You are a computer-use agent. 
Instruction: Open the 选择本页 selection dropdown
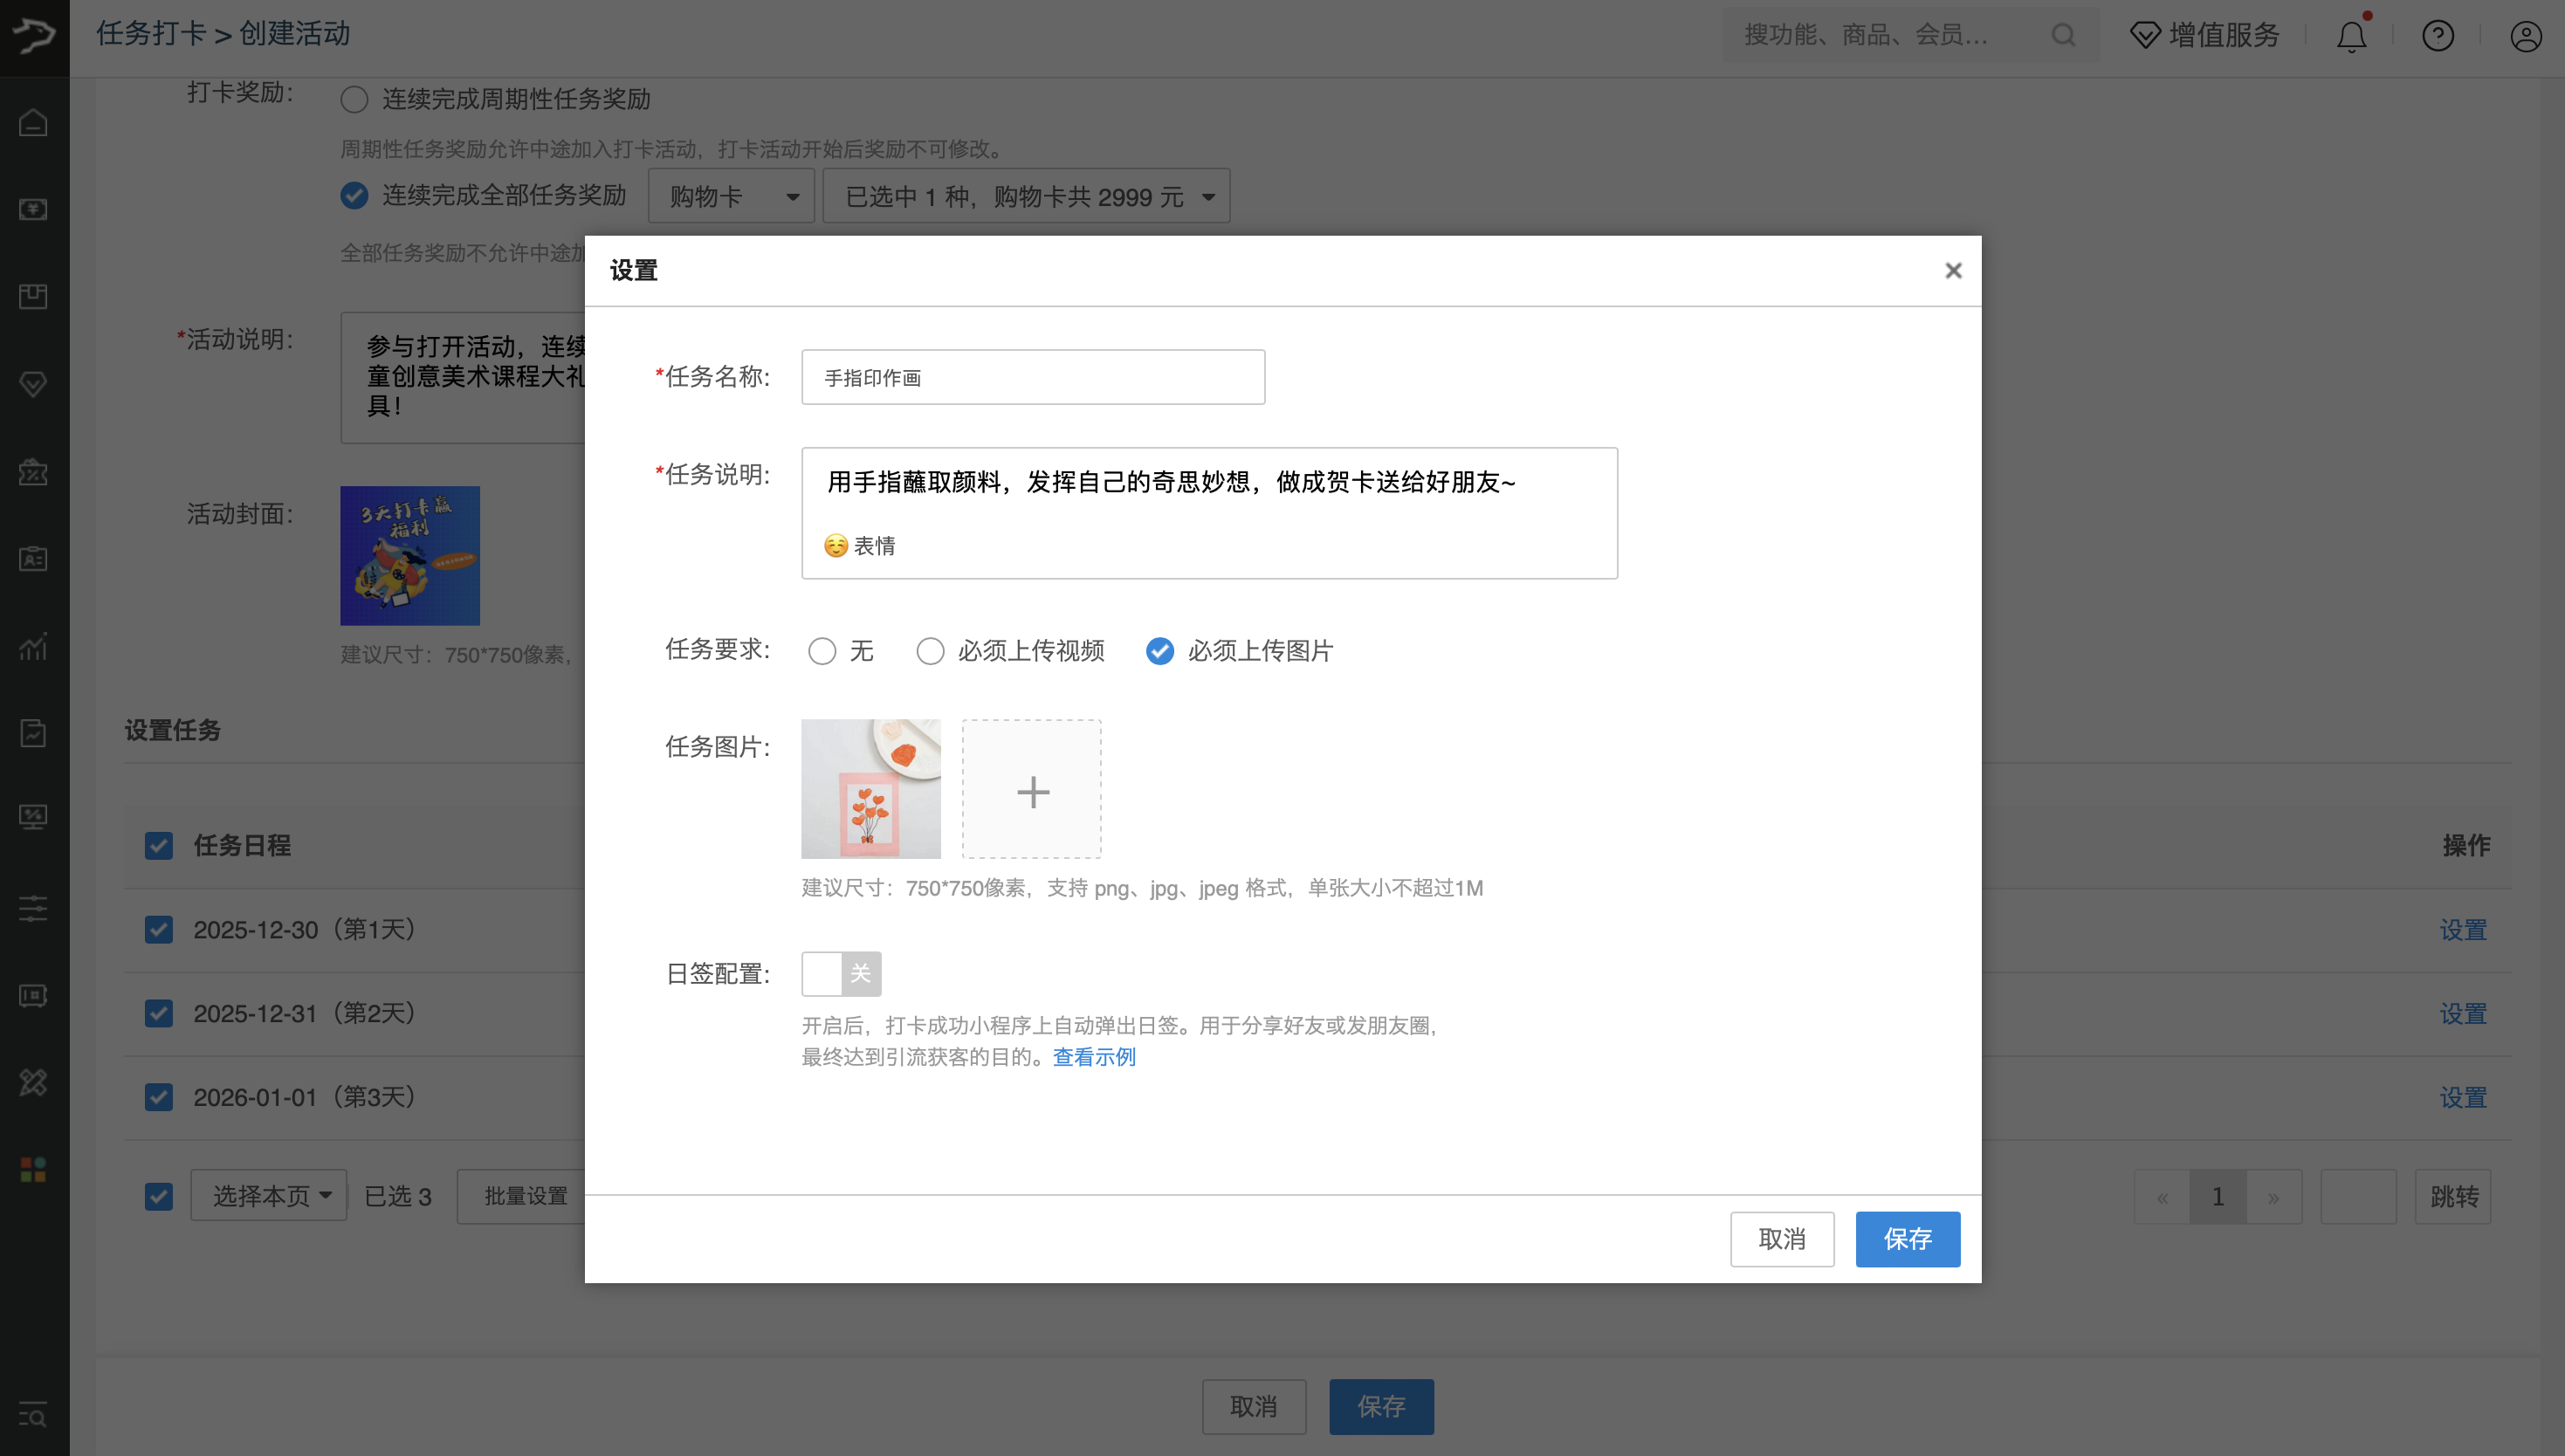coord(268,1195)
